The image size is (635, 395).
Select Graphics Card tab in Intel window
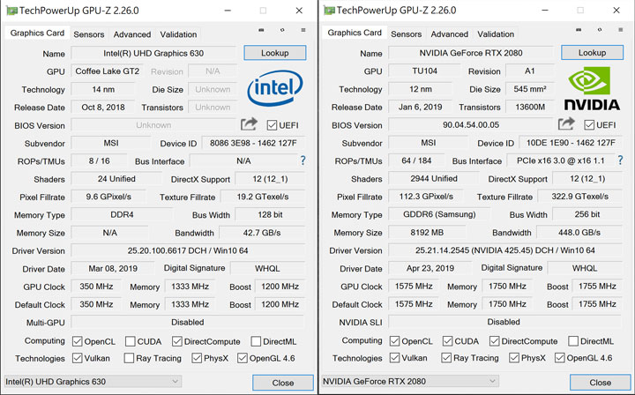37,34
